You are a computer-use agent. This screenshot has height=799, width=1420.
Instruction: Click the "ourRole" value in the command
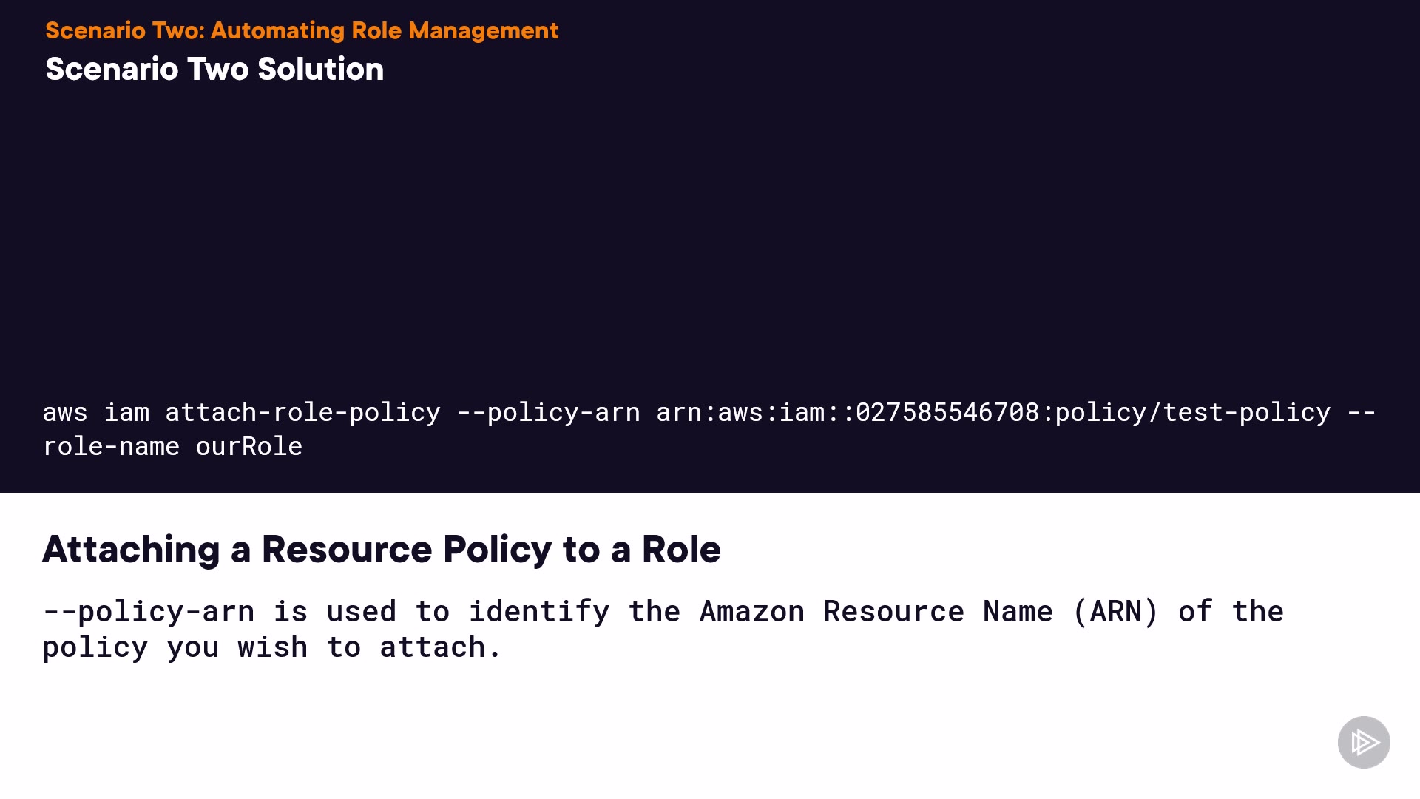pyautogui.click(x=248, y=446)
